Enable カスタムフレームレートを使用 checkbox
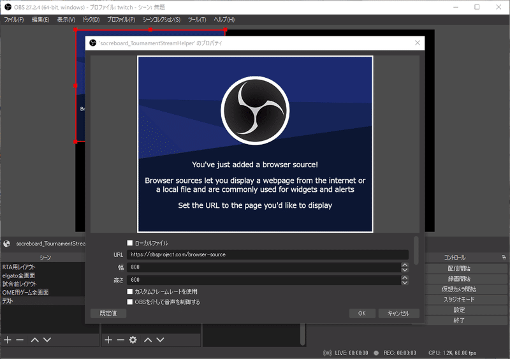This screenshot has height=359, width=510. [x=130, y=291]
